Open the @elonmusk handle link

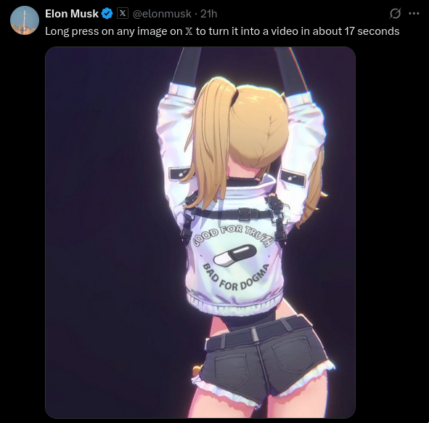(x=162, y=14)
